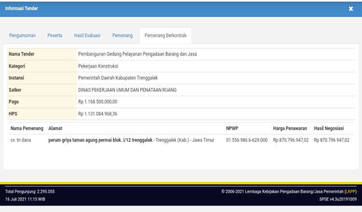The width and height of the screenshot is (362, 212).
Task: Go to the Pemenang tab
Action: 123,36
